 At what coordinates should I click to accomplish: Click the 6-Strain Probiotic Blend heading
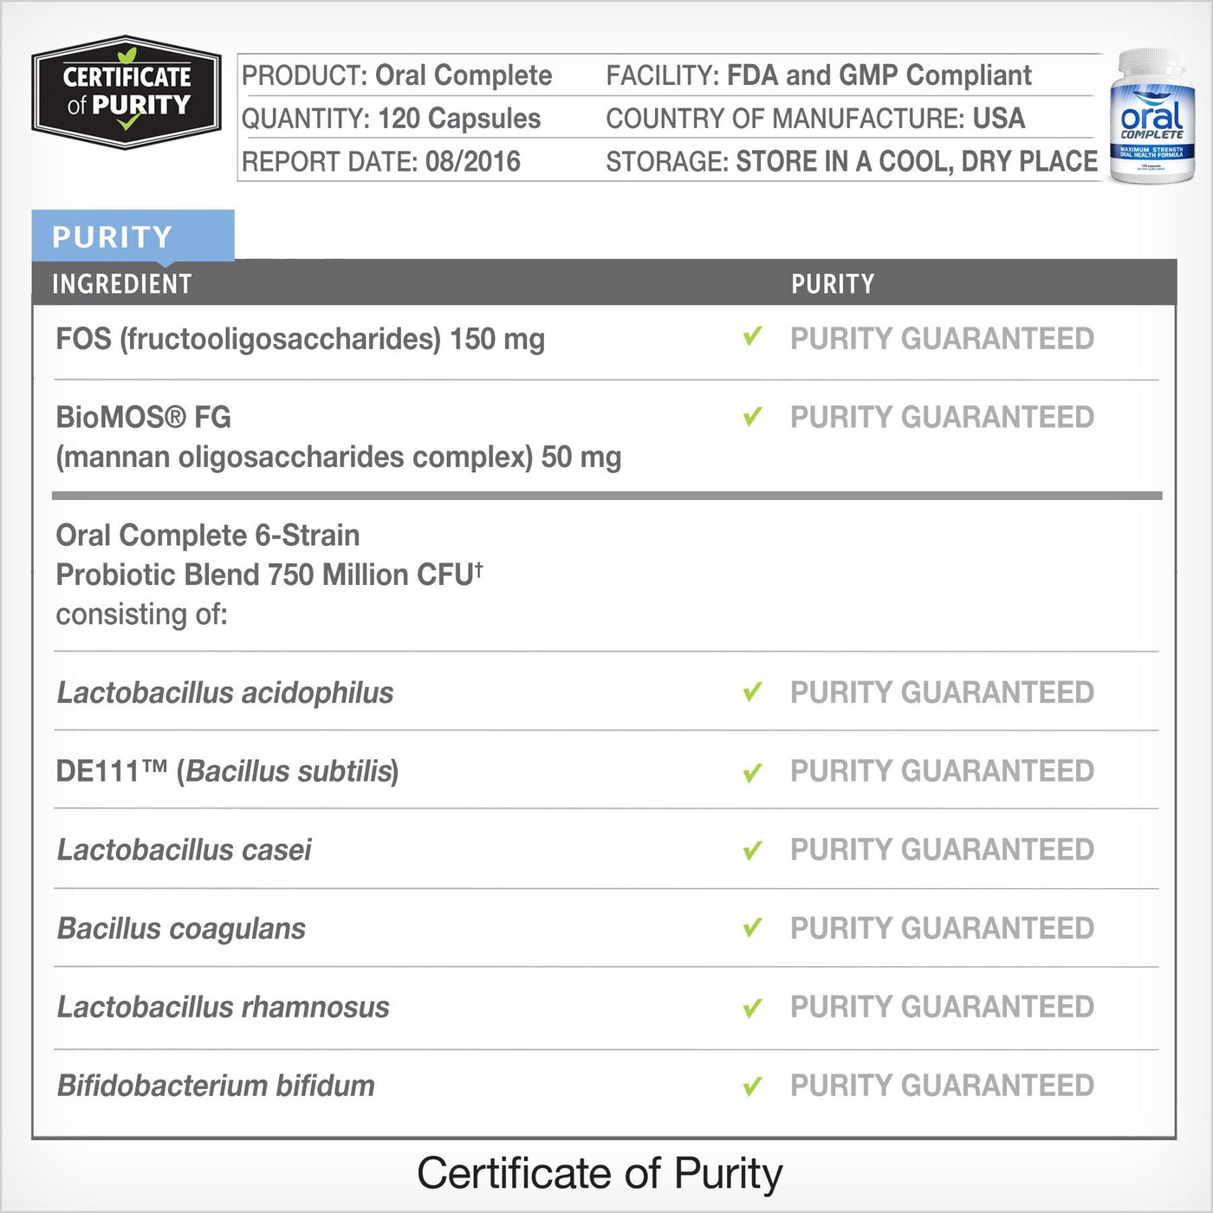[269, 555]
